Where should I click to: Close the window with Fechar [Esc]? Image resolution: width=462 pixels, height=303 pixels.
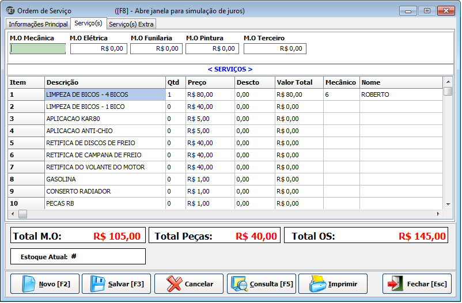(416, 284)
